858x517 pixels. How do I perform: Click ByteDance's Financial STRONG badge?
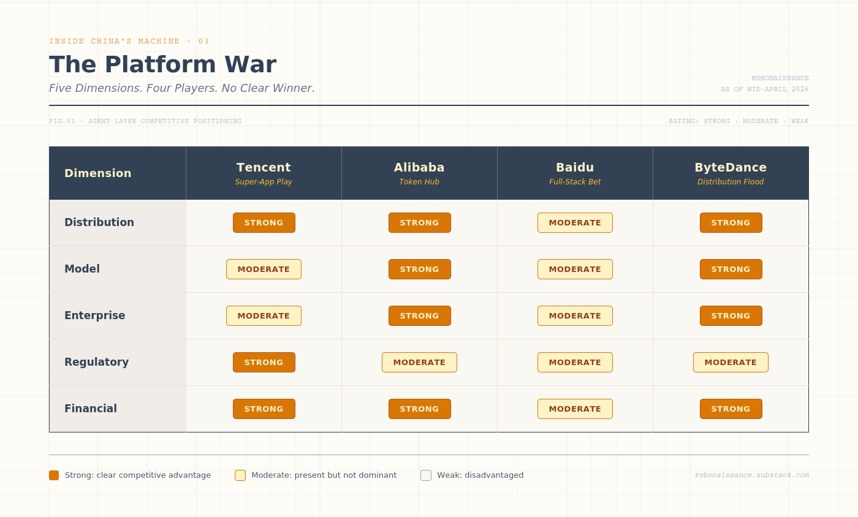[x=731, y=409]
